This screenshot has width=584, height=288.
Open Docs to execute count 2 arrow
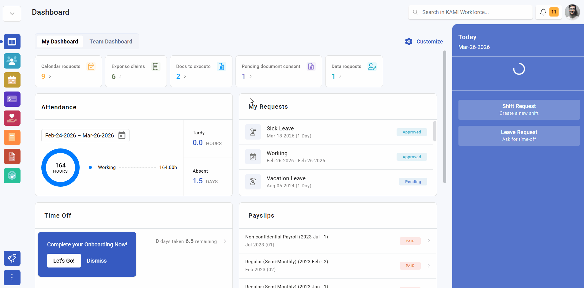(185, 77)
